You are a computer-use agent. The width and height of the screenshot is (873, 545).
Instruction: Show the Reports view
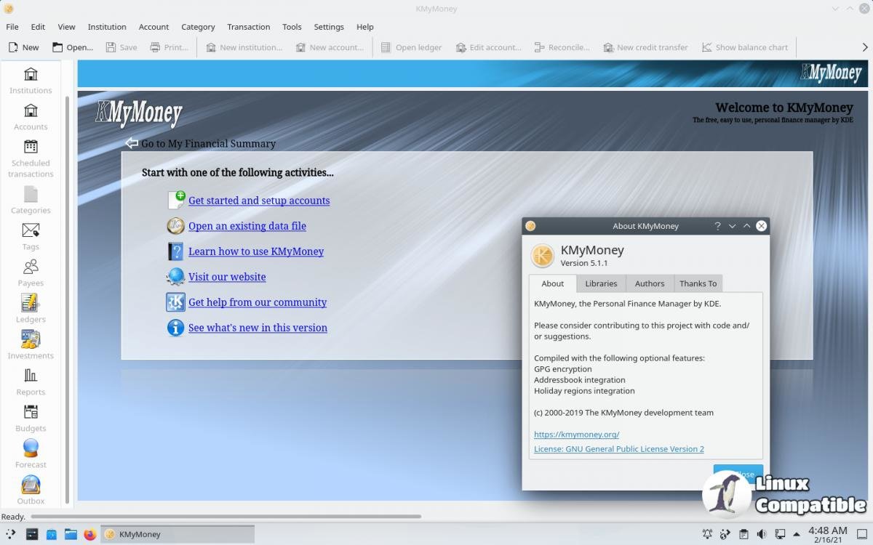(x=31, y=381)
